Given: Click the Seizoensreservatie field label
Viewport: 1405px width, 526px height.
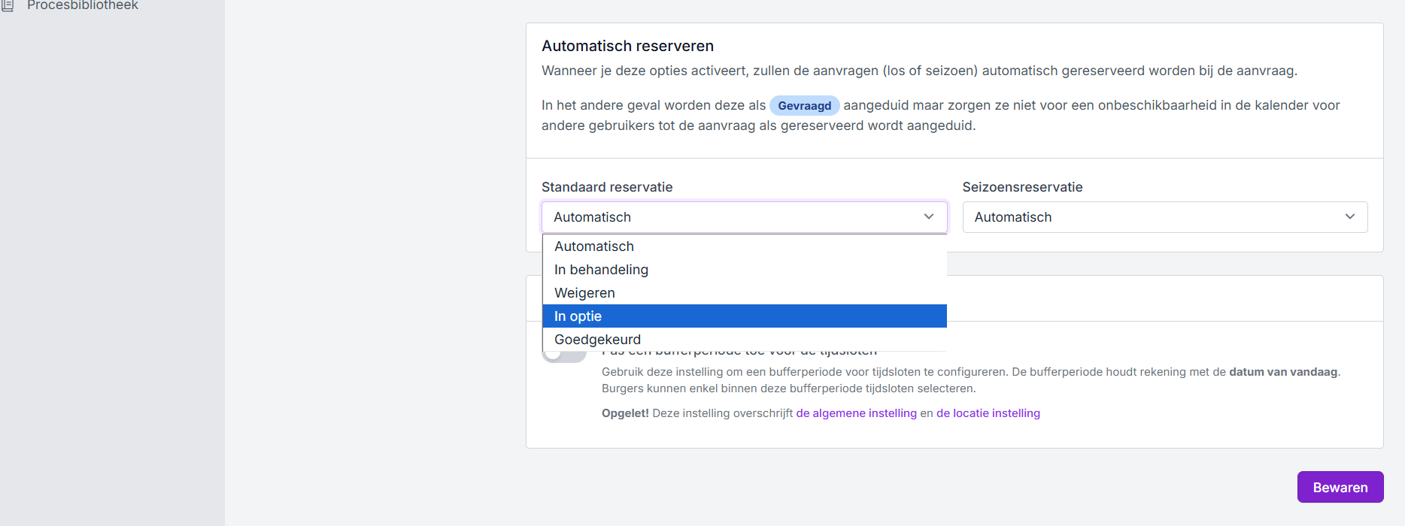Looking at the screenshot, I should click(1022, 187).
